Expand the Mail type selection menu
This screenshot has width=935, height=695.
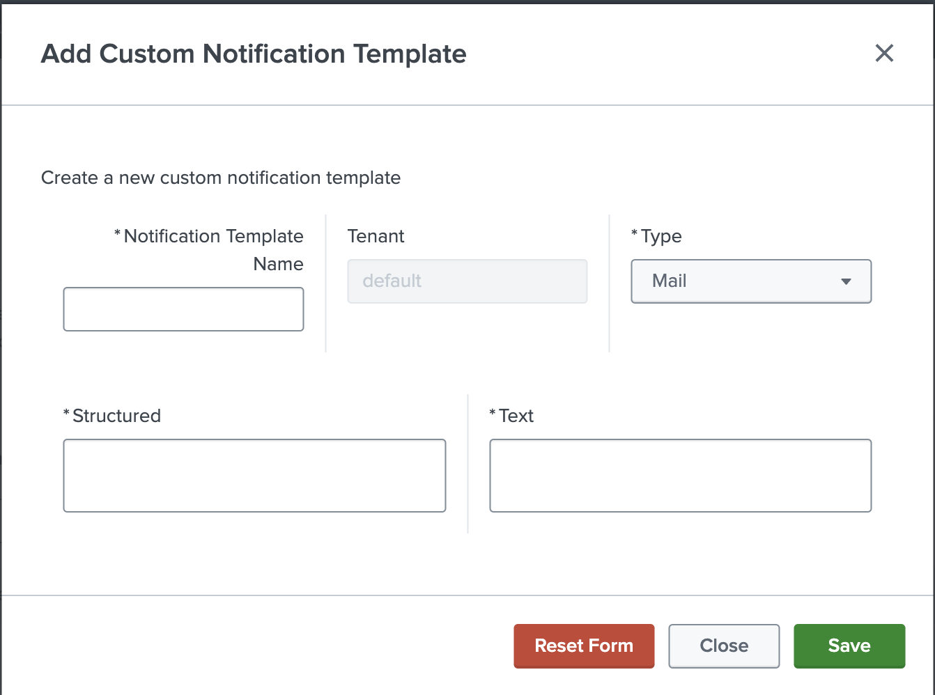coord(750,281)
